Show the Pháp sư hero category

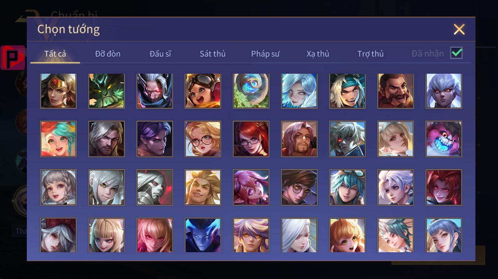265,54
